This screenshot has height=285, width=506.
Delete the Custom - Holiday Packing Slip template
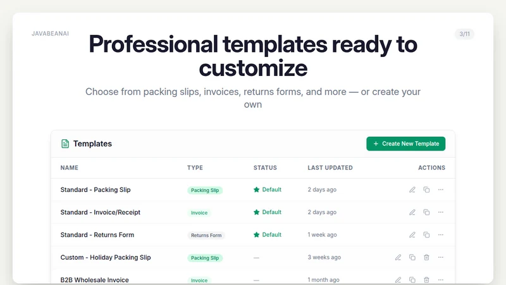click(426, 258)
